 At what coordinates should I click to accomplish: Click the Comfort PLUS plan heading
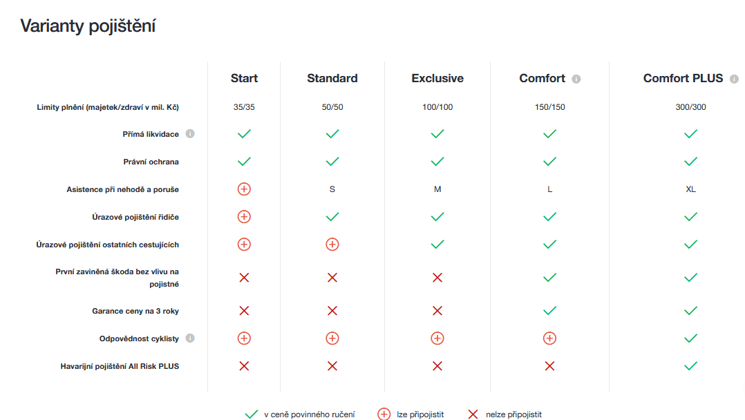683,79
